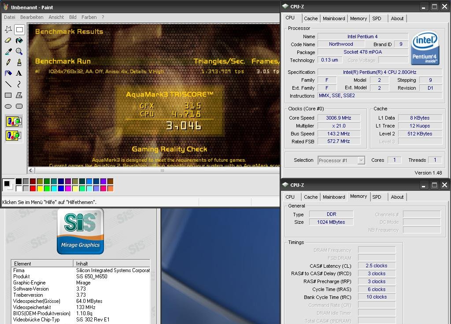Open About tab in CPU-Z memory timings window

(x=397, y=197)
